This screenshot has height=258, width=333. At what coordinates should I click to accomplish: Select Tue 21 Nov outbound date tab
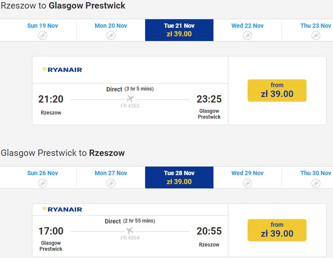(x=179, y=30)
